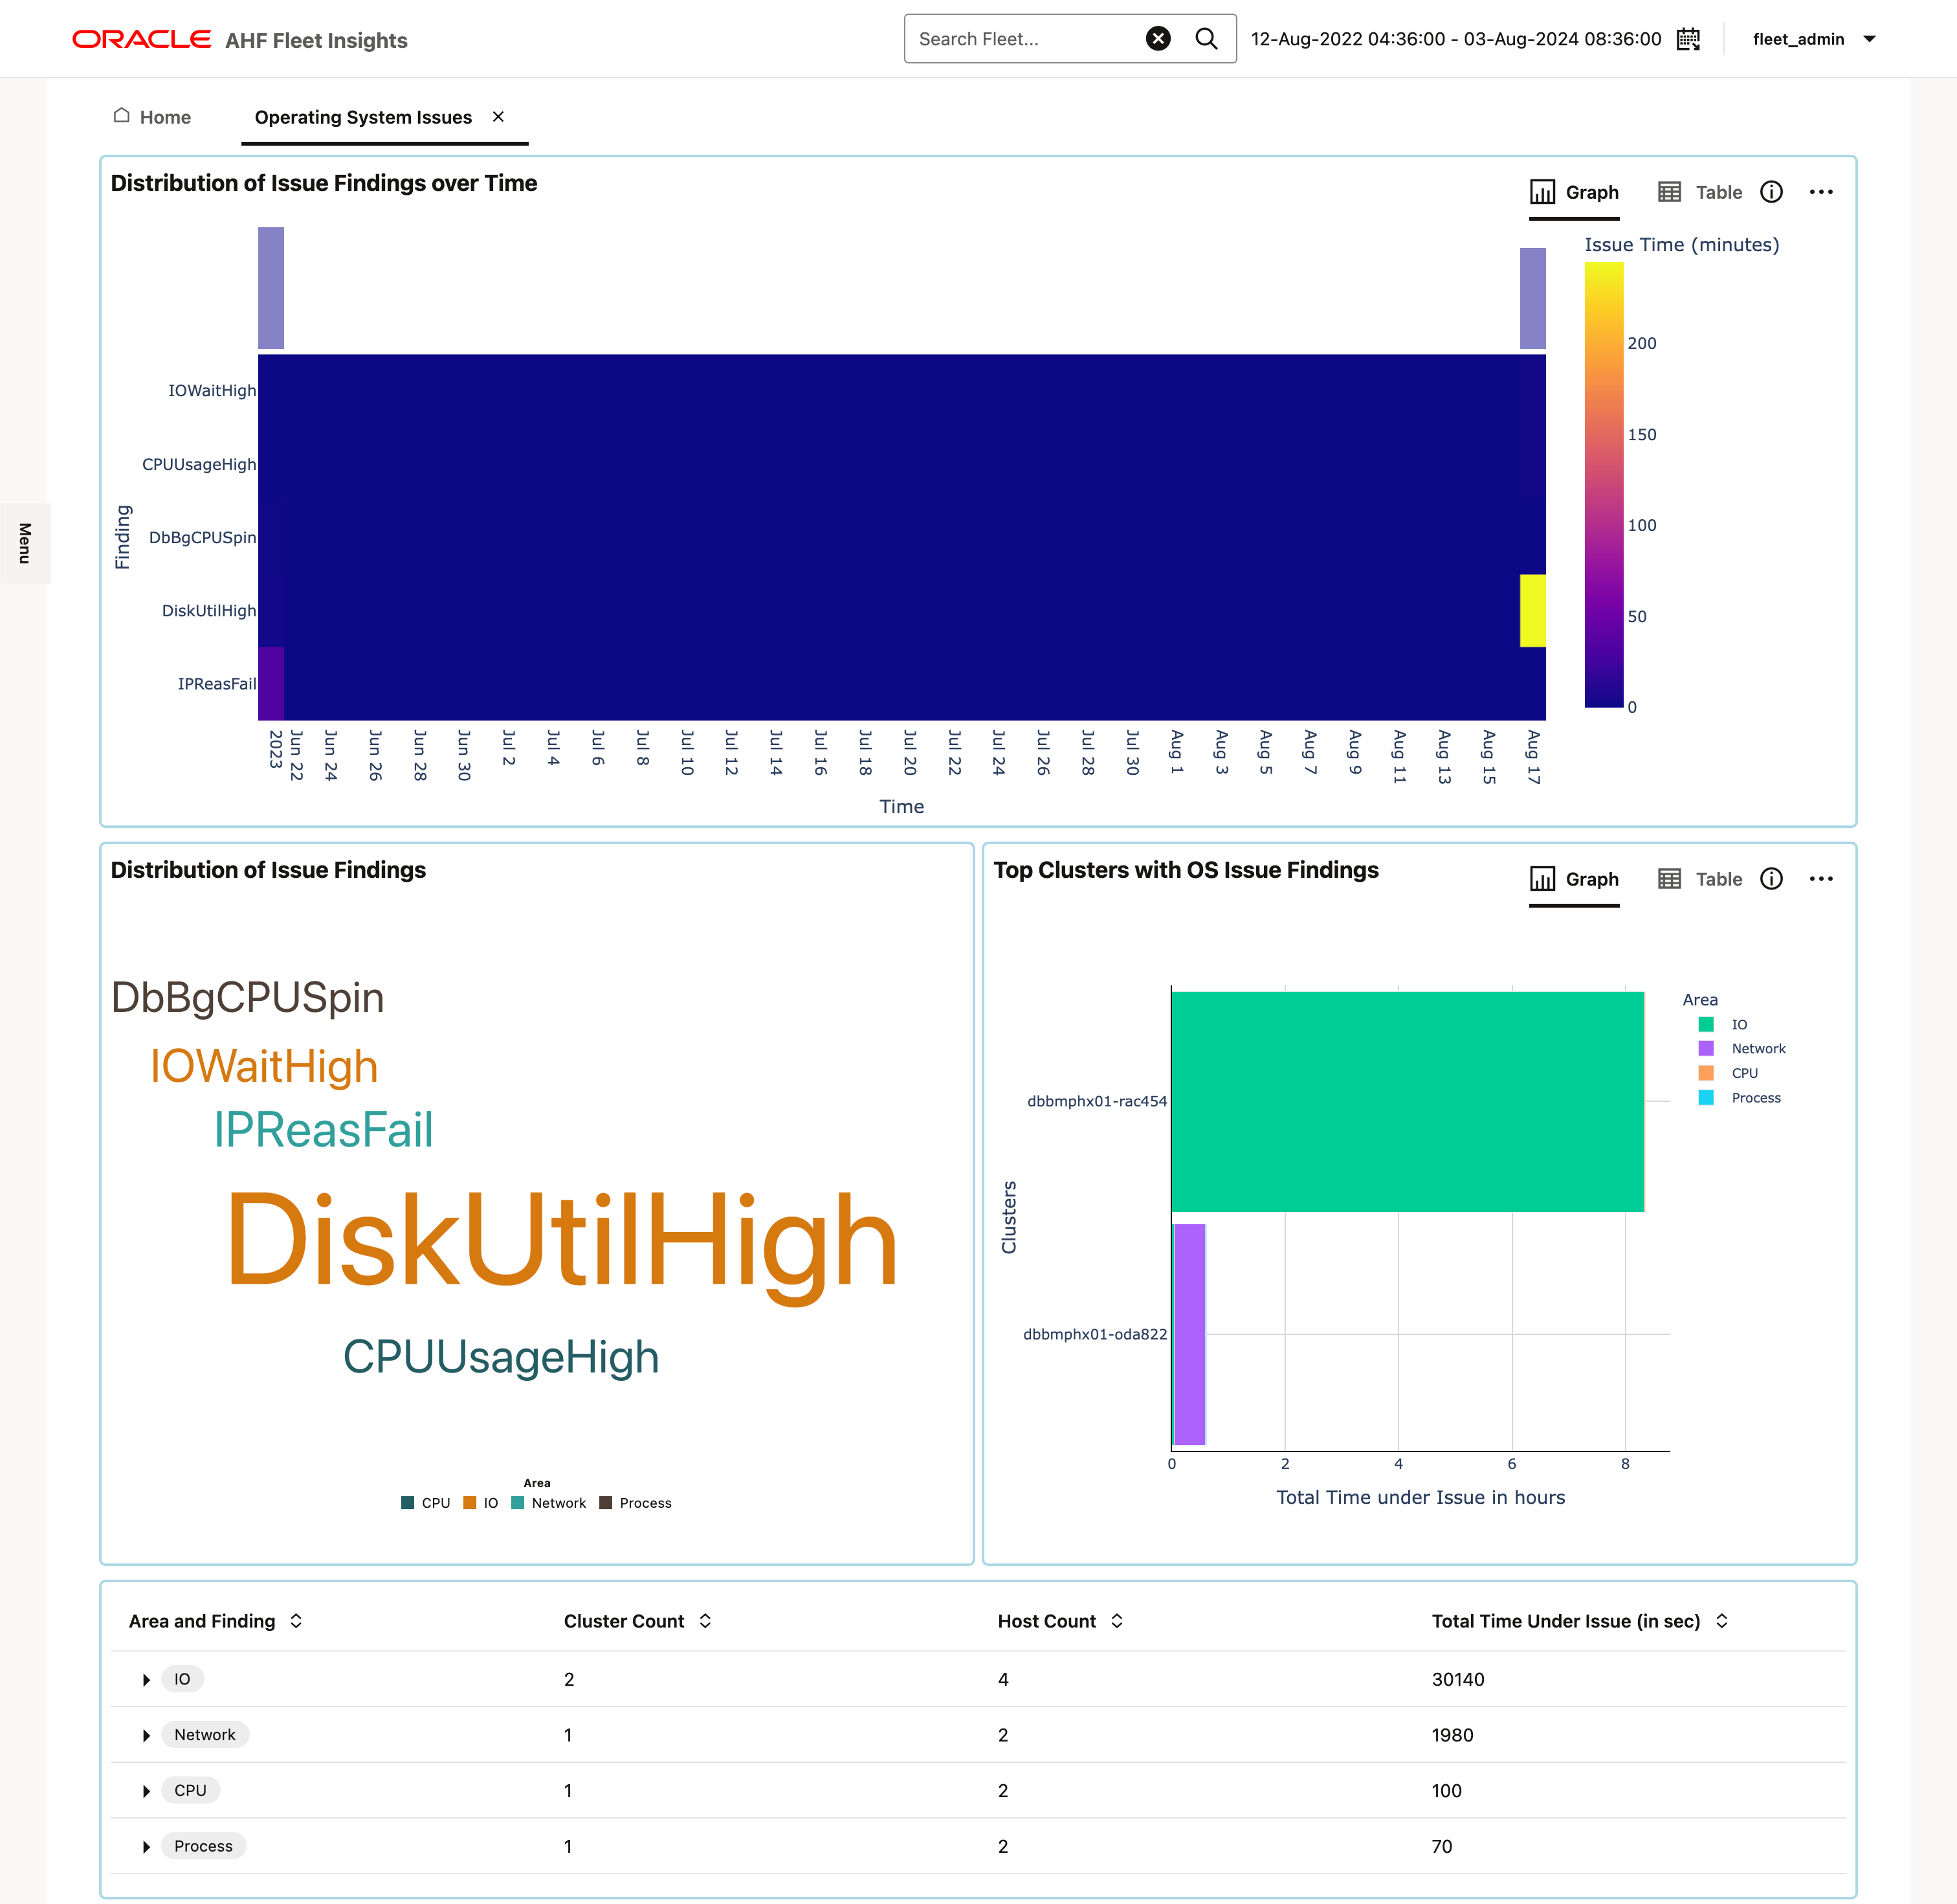
Task: Click the green dbbmphx01-rac454 bar
Action: (1408, 1101)
